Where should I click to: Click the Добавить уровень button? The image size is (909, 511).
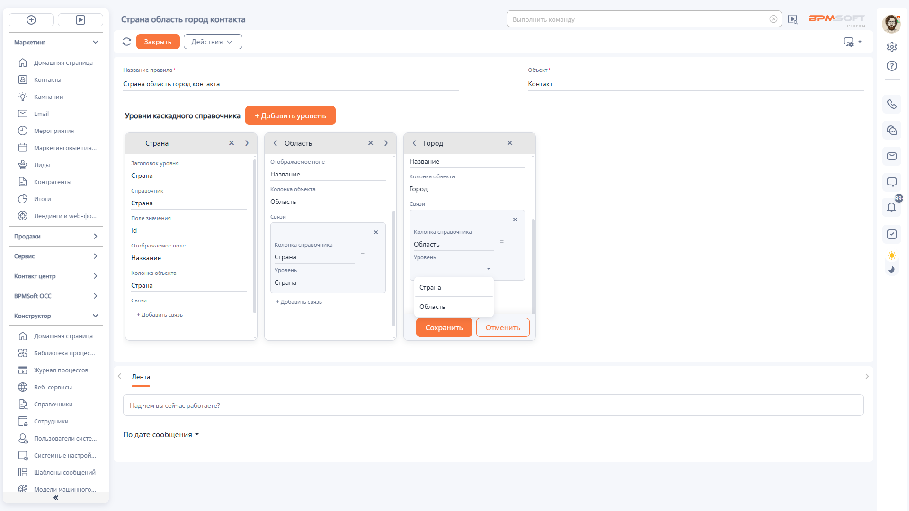coord(290,115)
